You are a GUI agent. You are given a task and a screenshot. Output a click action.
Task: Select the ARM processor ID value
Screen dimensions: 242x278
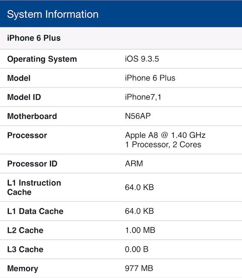(134, 163)
